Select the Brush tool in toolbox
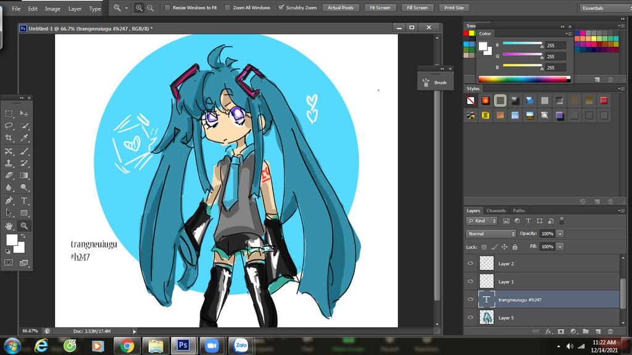 click(24, 152)
